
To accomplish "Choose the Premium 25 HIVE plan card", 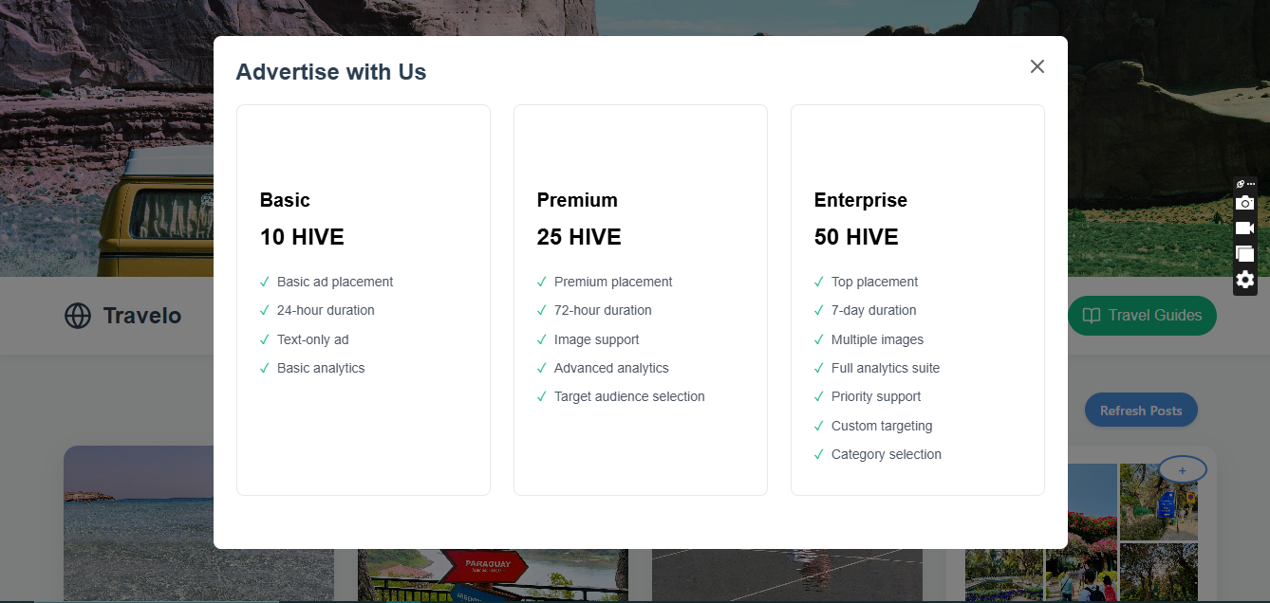I will (x=641, y=300).
